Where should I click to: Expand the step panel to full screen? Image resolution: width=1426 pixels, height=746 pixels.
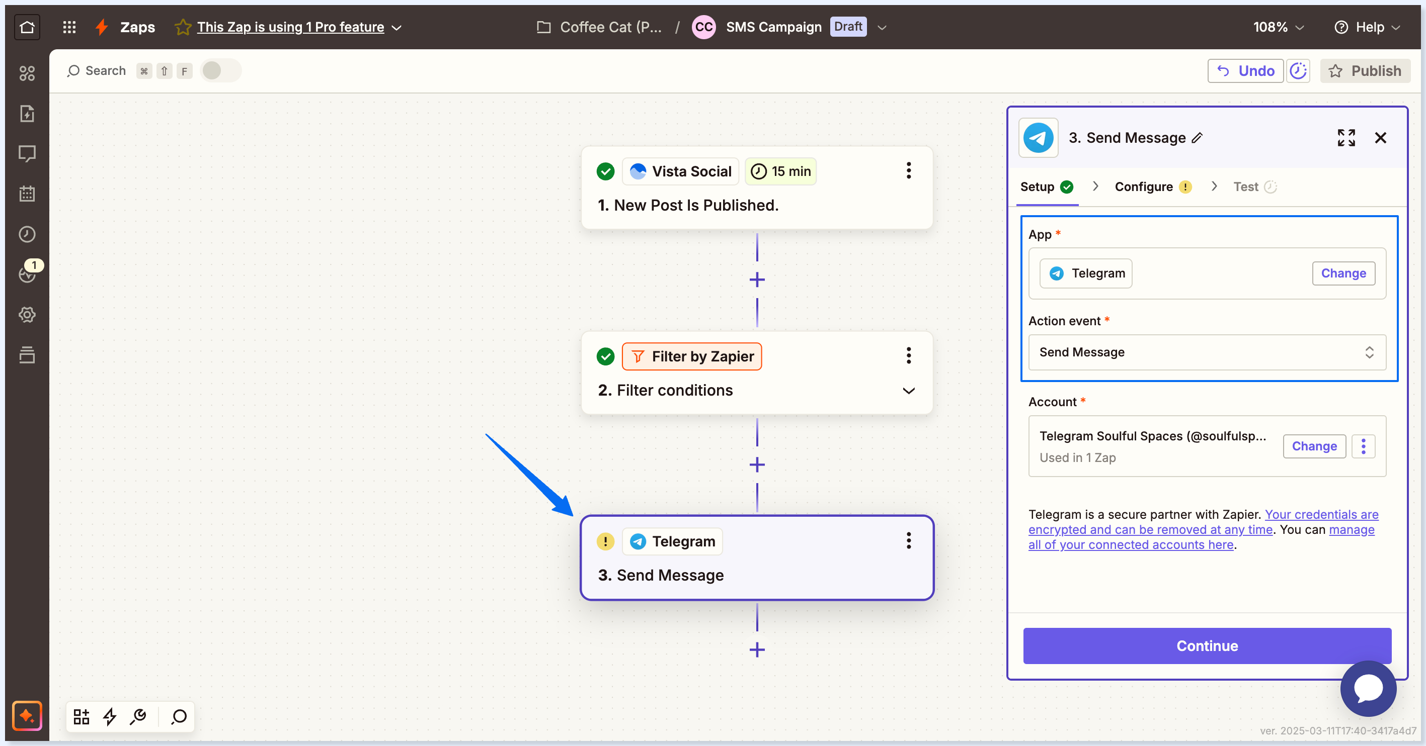(1345, 138)
